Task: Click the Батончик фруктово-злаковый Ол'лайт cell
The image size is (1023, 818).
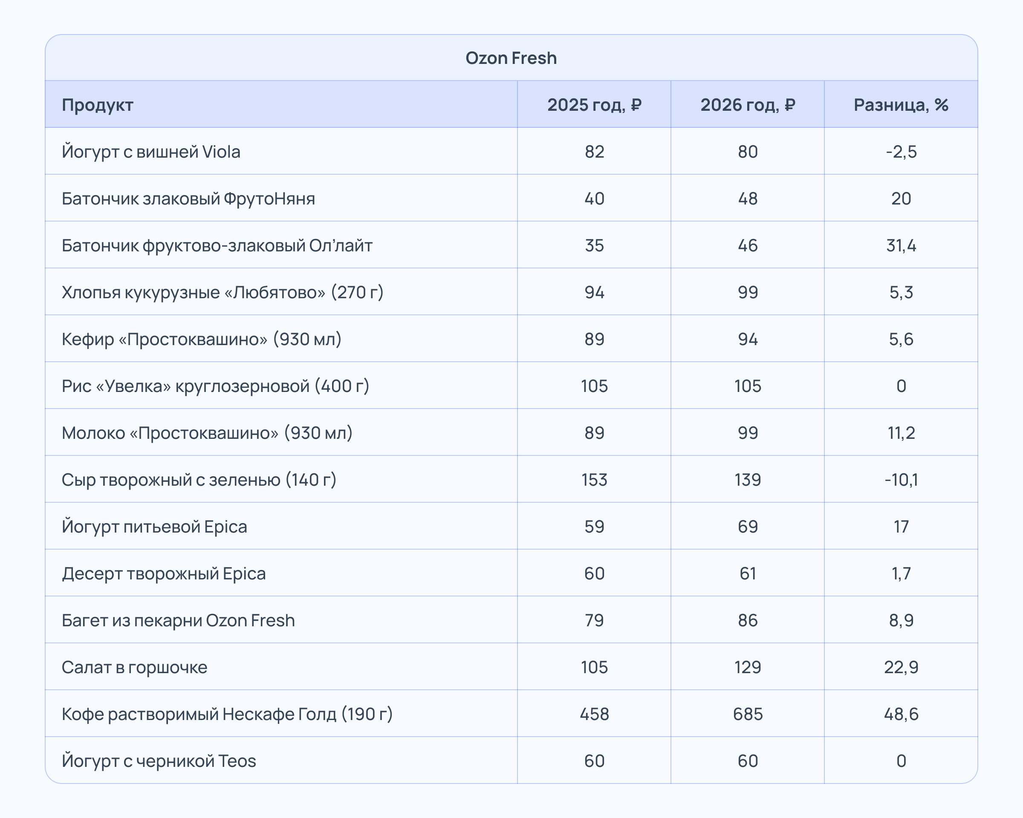Action: coord(217,246)
